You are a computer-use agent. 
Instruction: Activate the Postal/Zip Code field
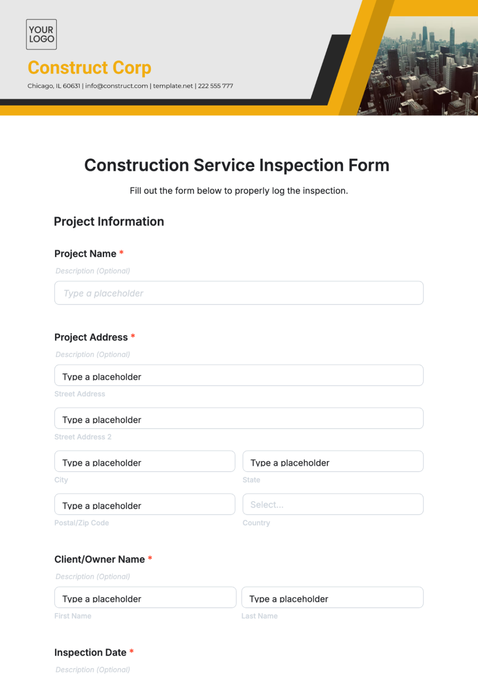point(145,504)
